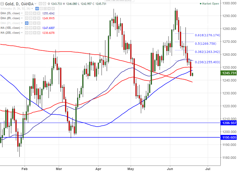The width and height of the screenshot is (241, 180).
Task: Show the hidden Ichimoku indicator
Action: 37,9
